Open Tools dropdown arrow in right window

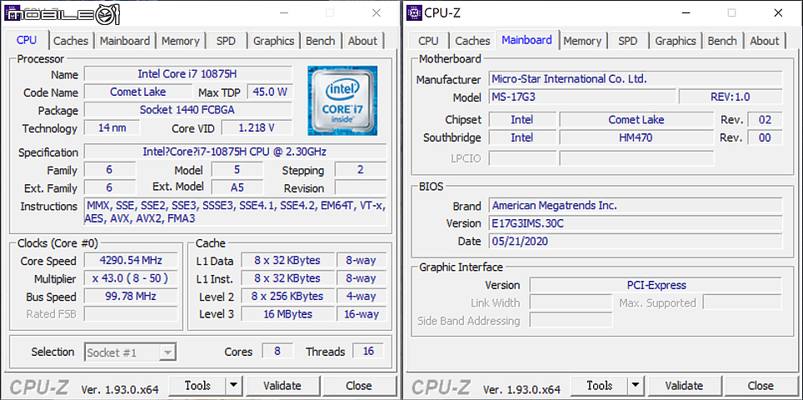[635, 385]
